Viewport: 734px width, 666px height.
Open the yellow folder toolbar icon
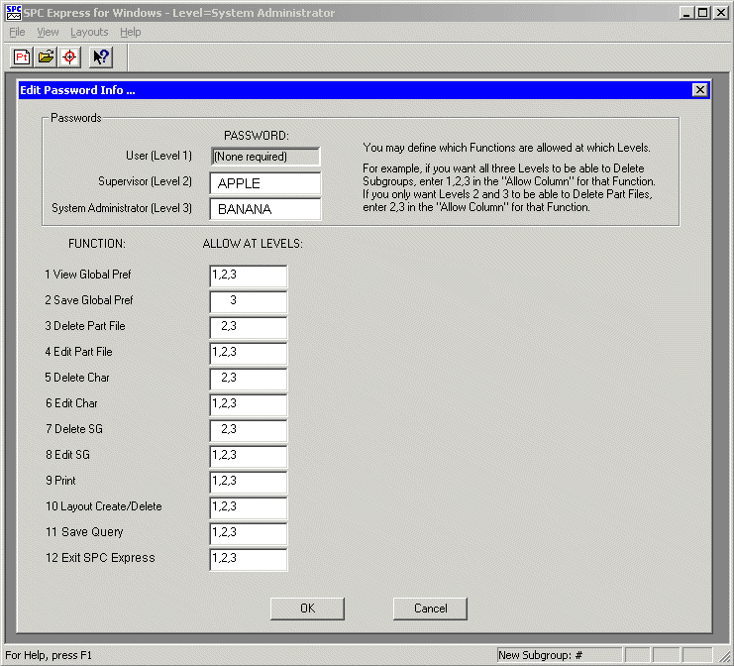coord(46,57)
